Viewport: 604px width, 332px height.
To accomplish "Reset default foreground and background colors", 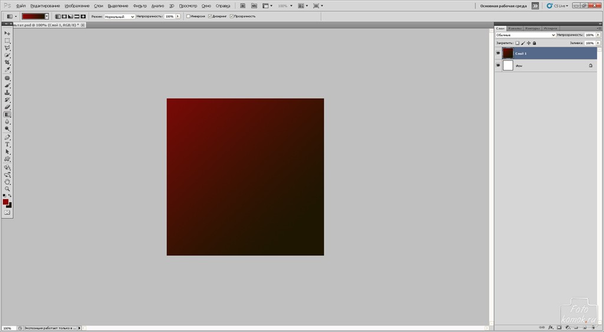I will coord(4,196).
